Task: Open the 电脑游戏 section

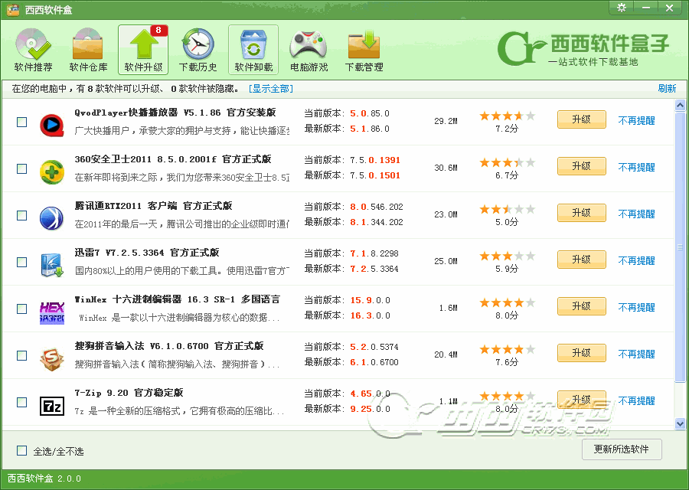Action: pyautogui.click(x=309, y=50)
